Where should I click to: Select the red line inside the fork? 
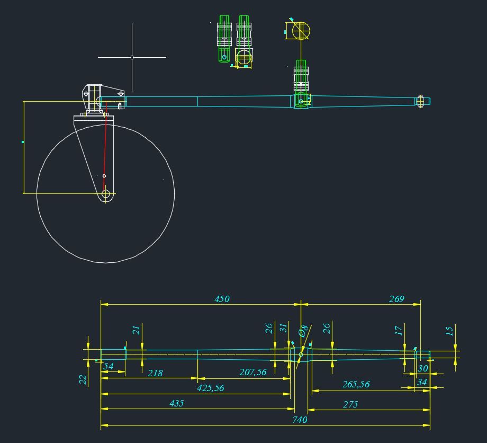105,148
